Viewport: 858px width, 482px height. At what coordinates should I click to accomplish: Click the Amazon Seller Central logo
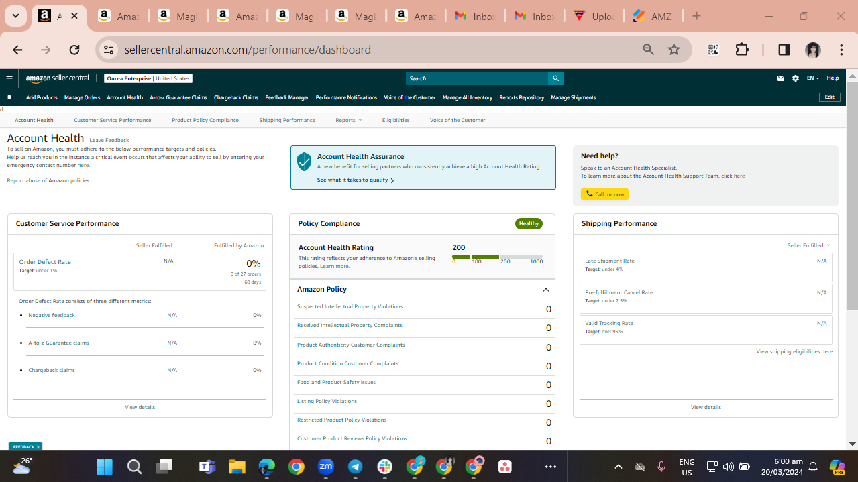pos(58,78)
